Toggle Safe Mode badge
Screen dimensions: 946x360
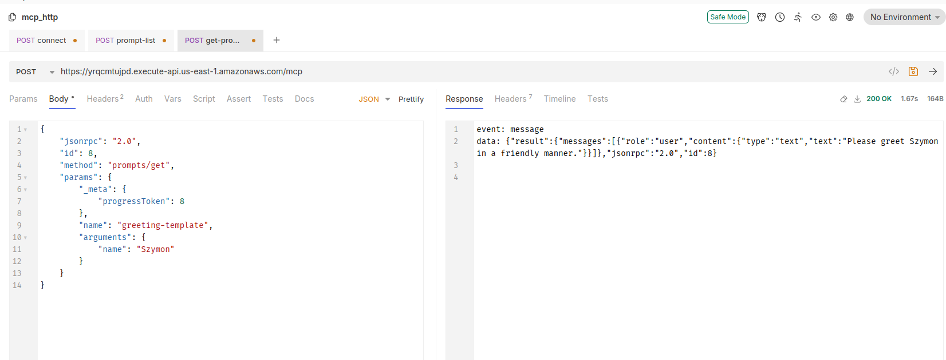[728, 17]
